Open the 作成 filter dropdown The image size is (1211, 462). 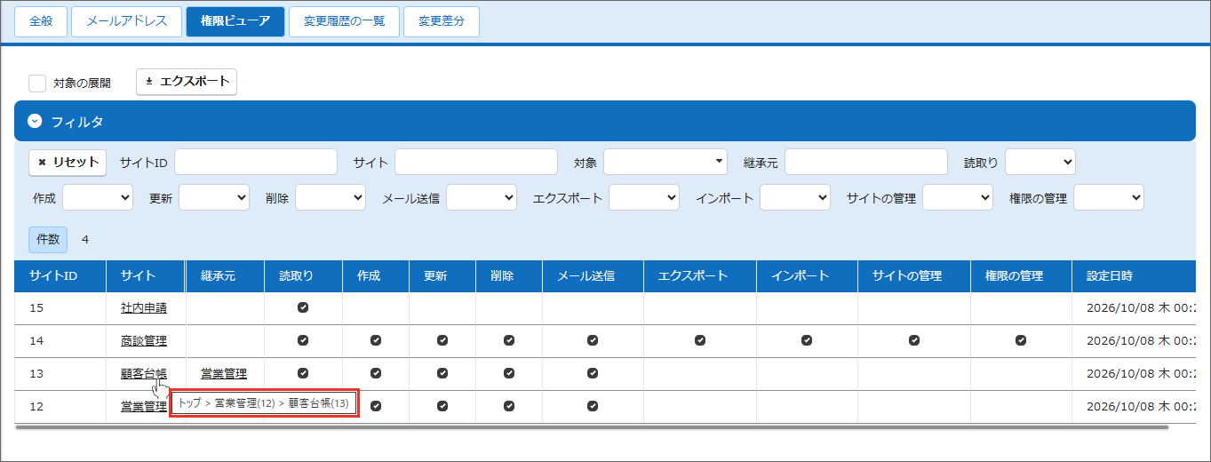[x=98, y=197]
